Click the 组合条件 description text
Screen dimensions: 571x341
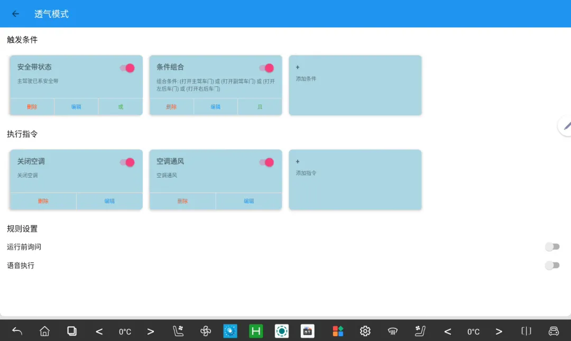pyautogui.click(x=216, y=85)
